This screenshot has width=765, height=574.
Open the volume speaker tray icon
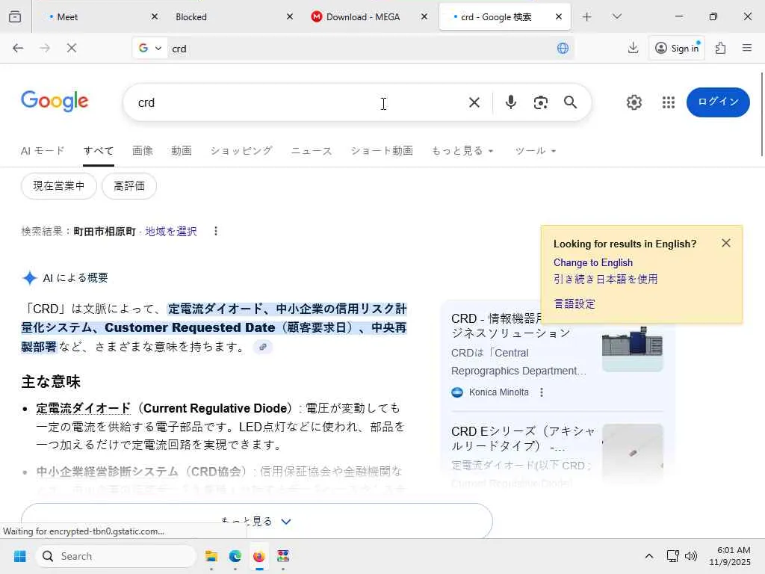click(x=691, y=556)
